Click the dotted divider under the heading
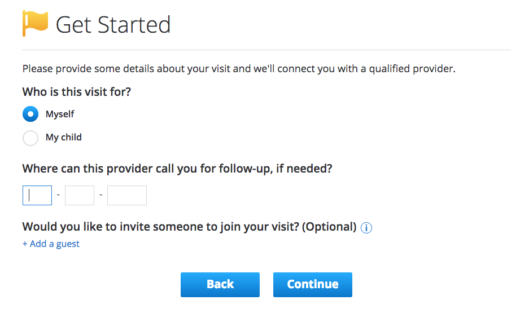Screen dimensions: 529x322 (x=266, y=50)
